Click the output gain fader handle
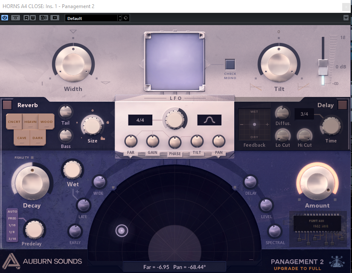 tap(323, 67)
